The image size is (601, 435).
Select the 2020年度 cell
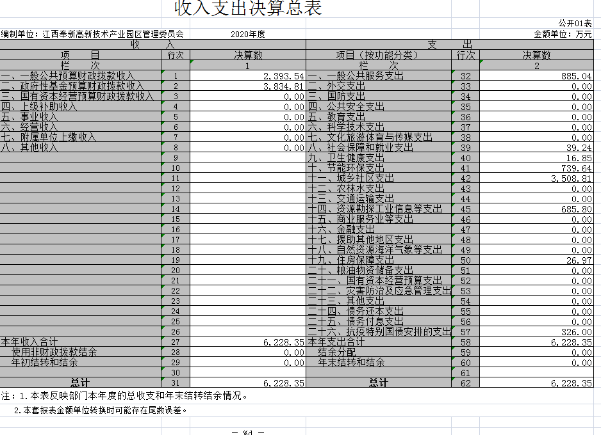[x=247, y=34]
